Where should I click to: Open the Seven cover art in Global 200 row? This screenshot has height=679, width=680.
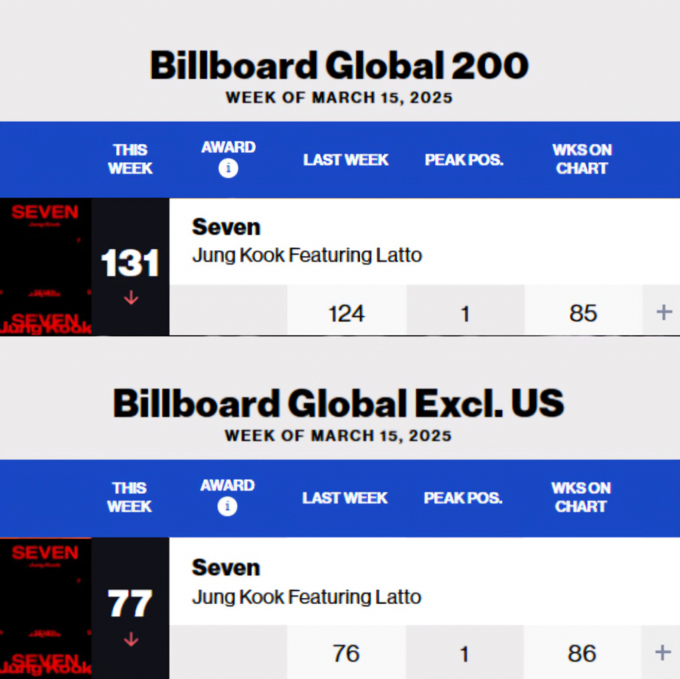coord(45,266)
